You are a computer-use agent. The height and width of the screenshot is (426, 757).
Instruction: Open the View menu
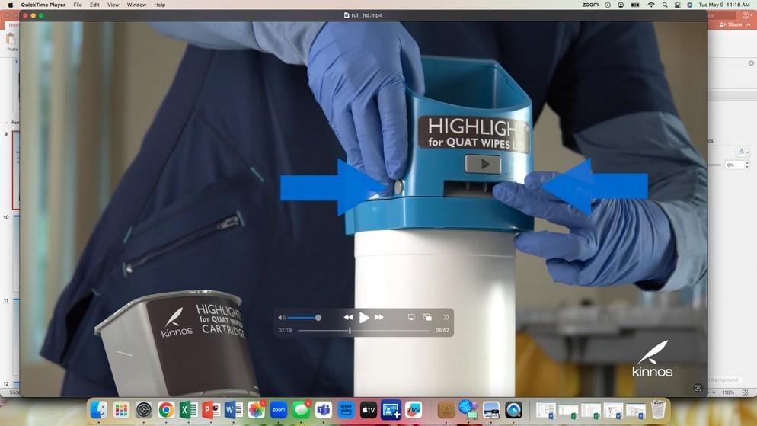pos(113,5)
